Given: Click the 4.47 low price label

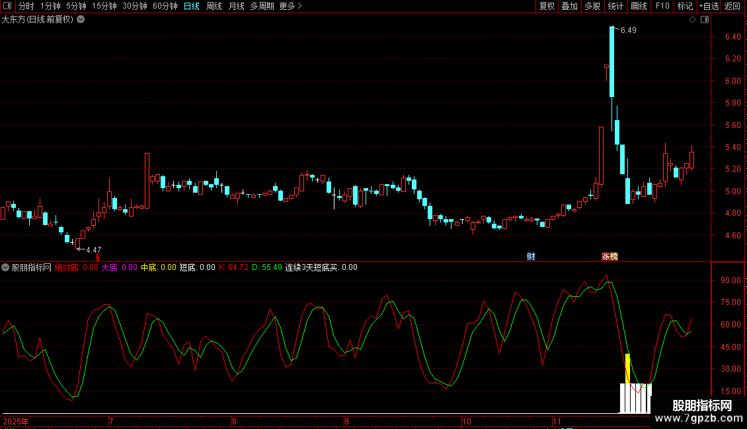Looking at the screenshot, I should [93, 249].
